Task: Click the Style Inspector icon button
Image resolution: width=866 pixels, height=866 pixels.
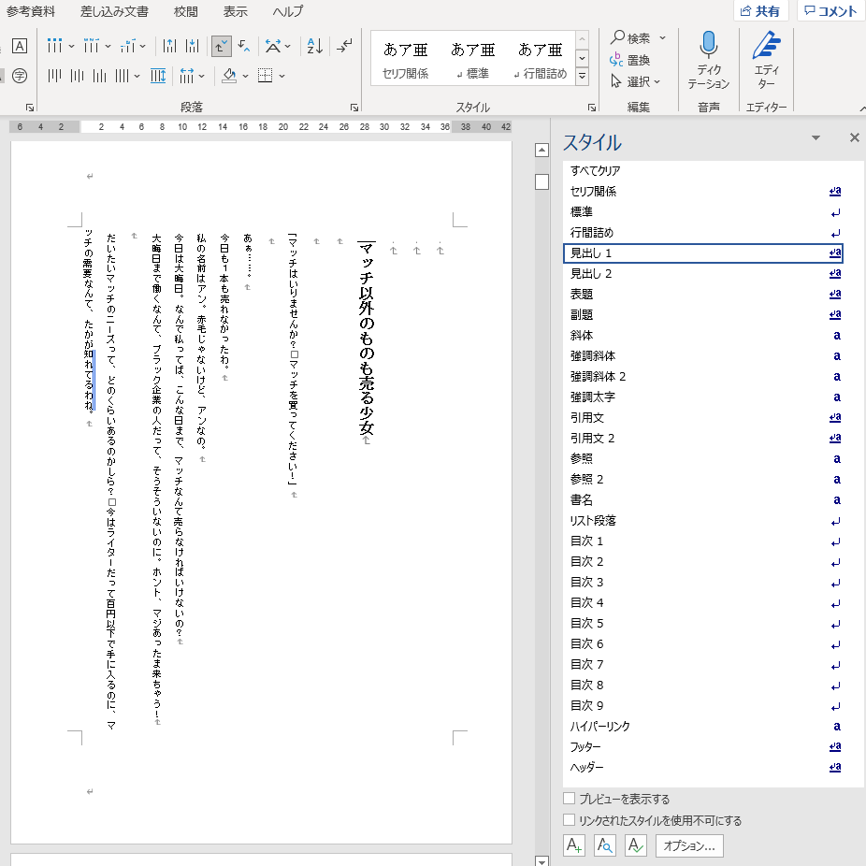Action: 605,845
